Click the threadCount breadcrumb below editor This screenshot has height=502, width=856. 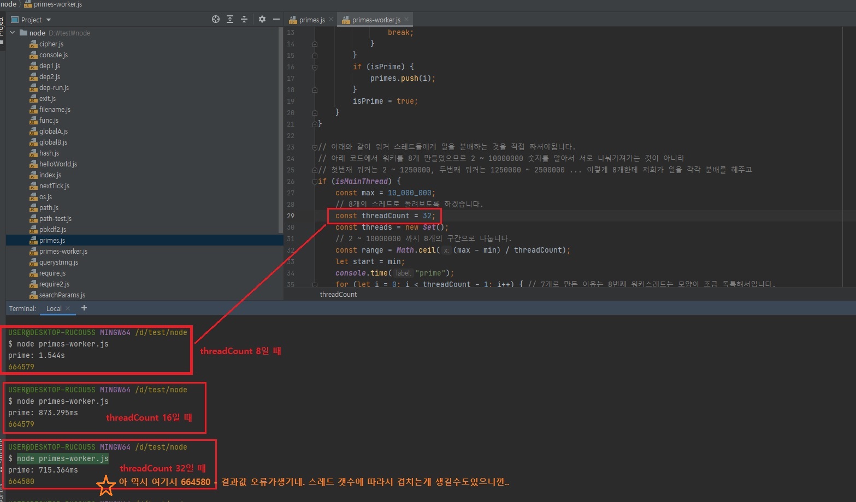coord(338,294)
